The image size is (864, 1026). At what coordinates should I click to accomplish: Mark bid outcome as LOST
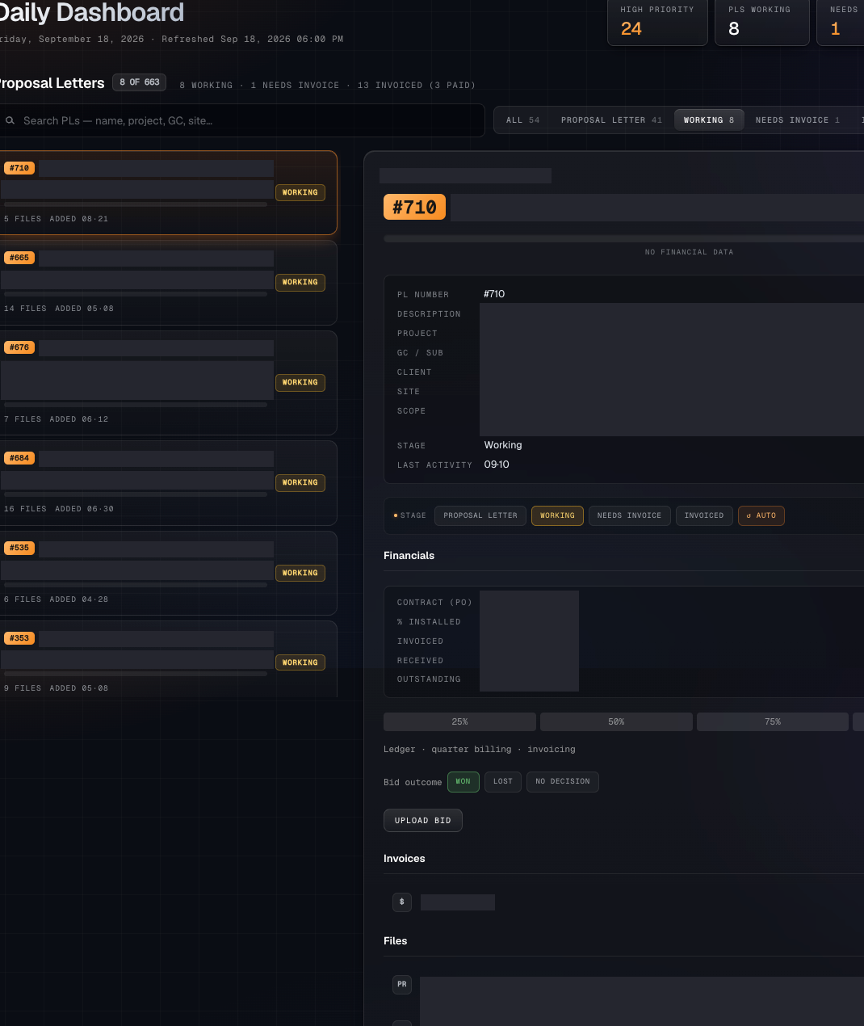pyautogui.click(x=503, y=781)
